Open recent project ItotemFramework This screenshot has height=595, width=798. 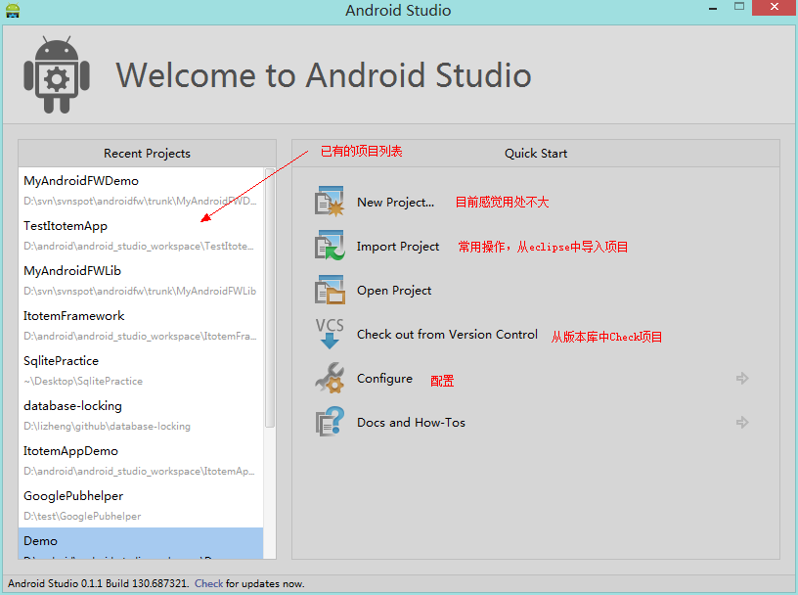141,325
